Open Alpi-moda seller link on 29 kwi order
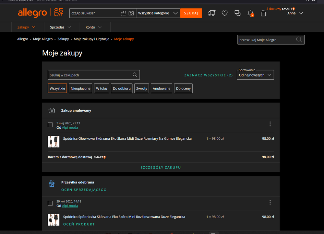Viewport: 324px width, 234px height. [70, 206]
